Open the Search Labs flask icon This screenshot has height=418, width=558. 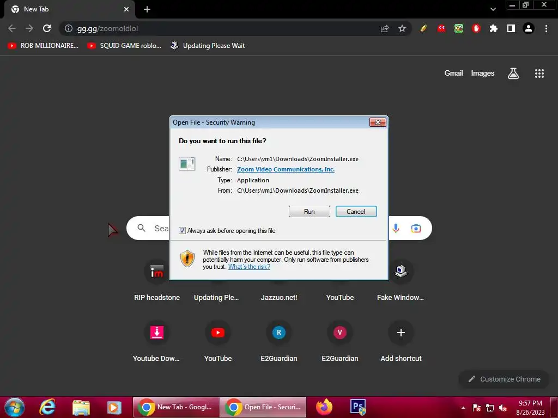513,73
